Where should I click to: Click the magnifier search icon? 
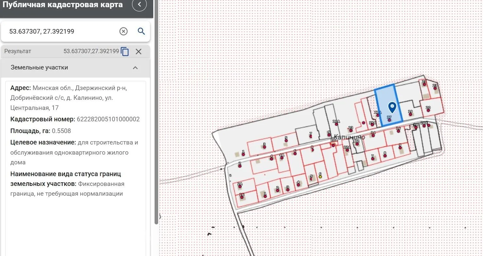[x=141, y=31]
